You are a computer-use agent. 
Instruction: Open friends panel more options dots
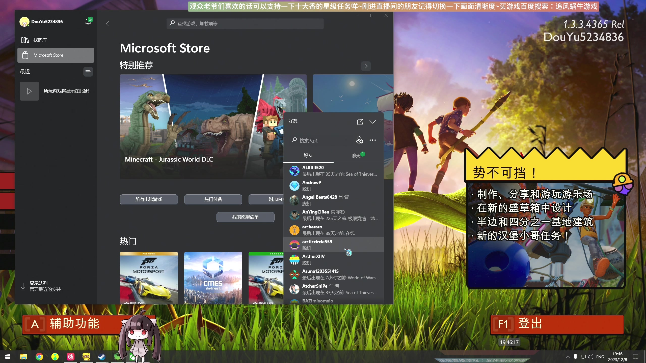[372, 140]
